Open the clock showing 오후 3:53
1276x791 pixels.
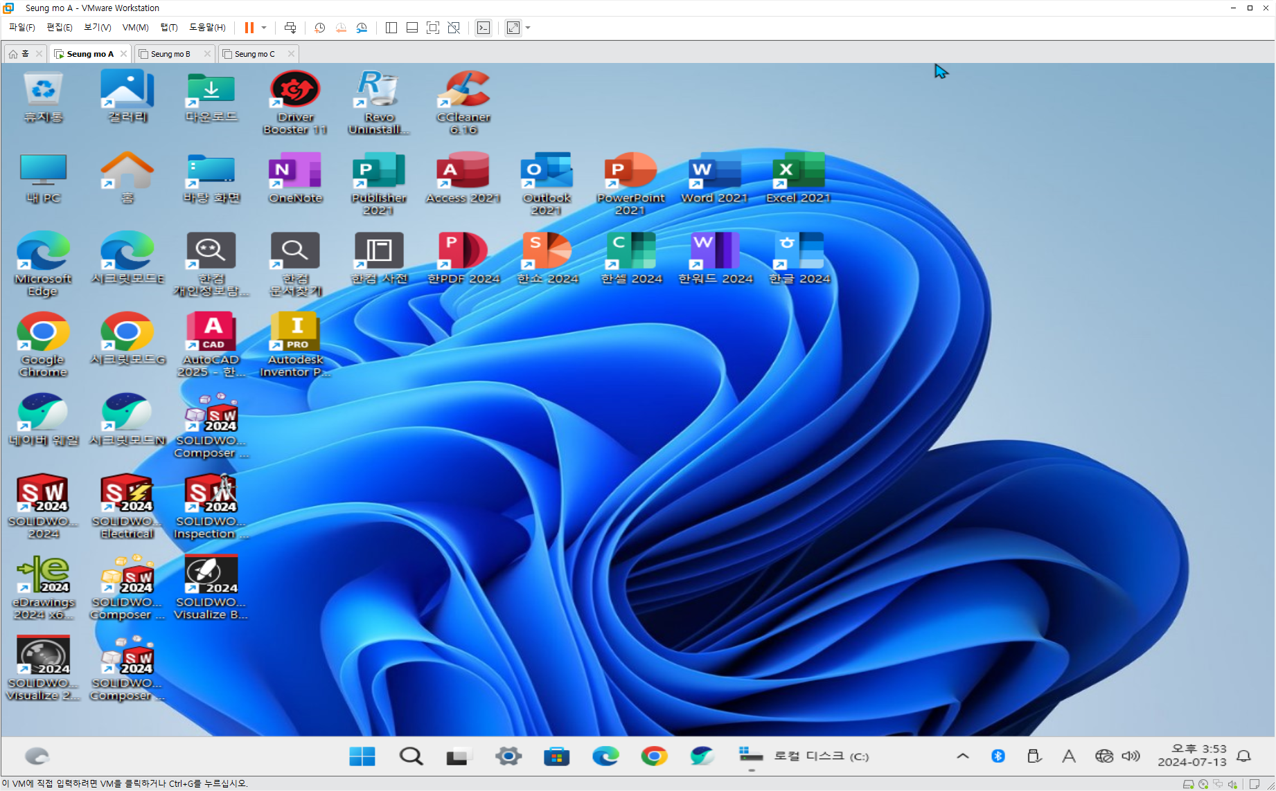tap(1192, 756)
